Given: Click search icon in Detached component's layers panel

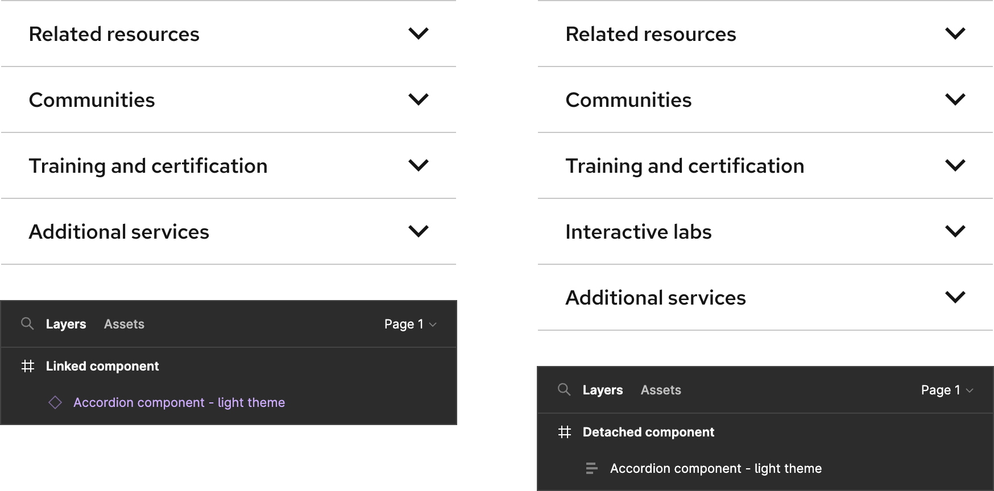Looking at the screenshot, I should coord(564,390).
